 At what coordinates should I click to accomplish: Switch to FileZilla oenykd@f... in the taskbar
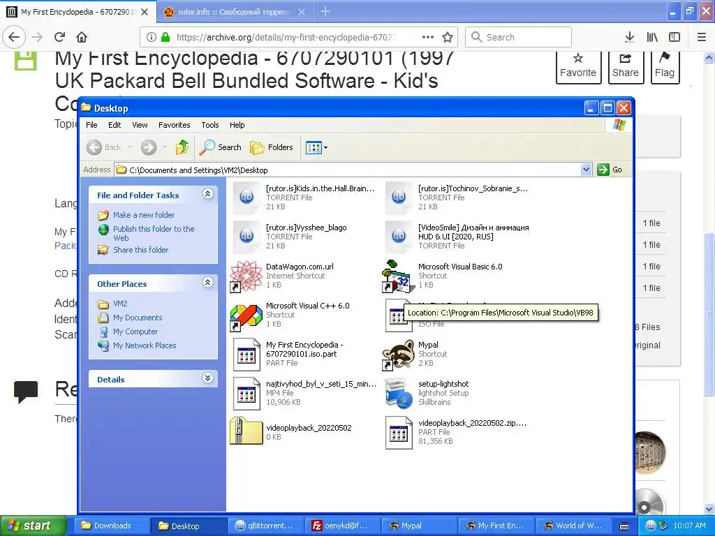click(342, 526)
